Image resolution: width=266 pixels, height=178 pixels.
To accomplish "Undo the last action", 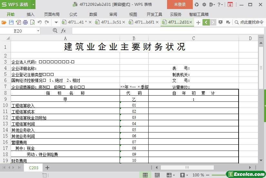I will pyautogui.click(x=40, y=22).
